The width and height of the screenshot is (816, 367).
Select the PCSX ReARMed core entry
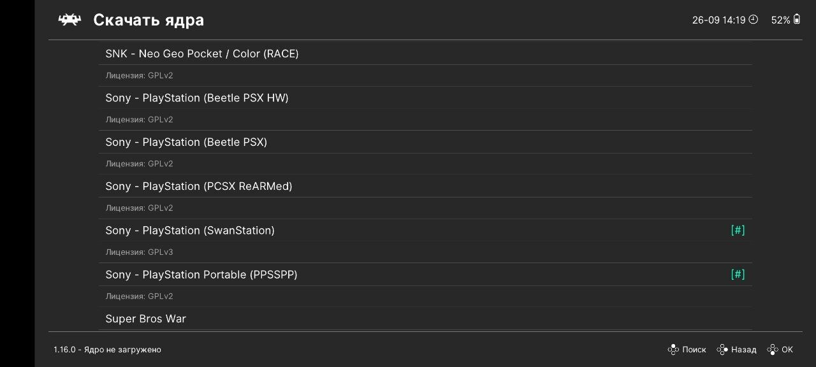(x=199, y=187)
